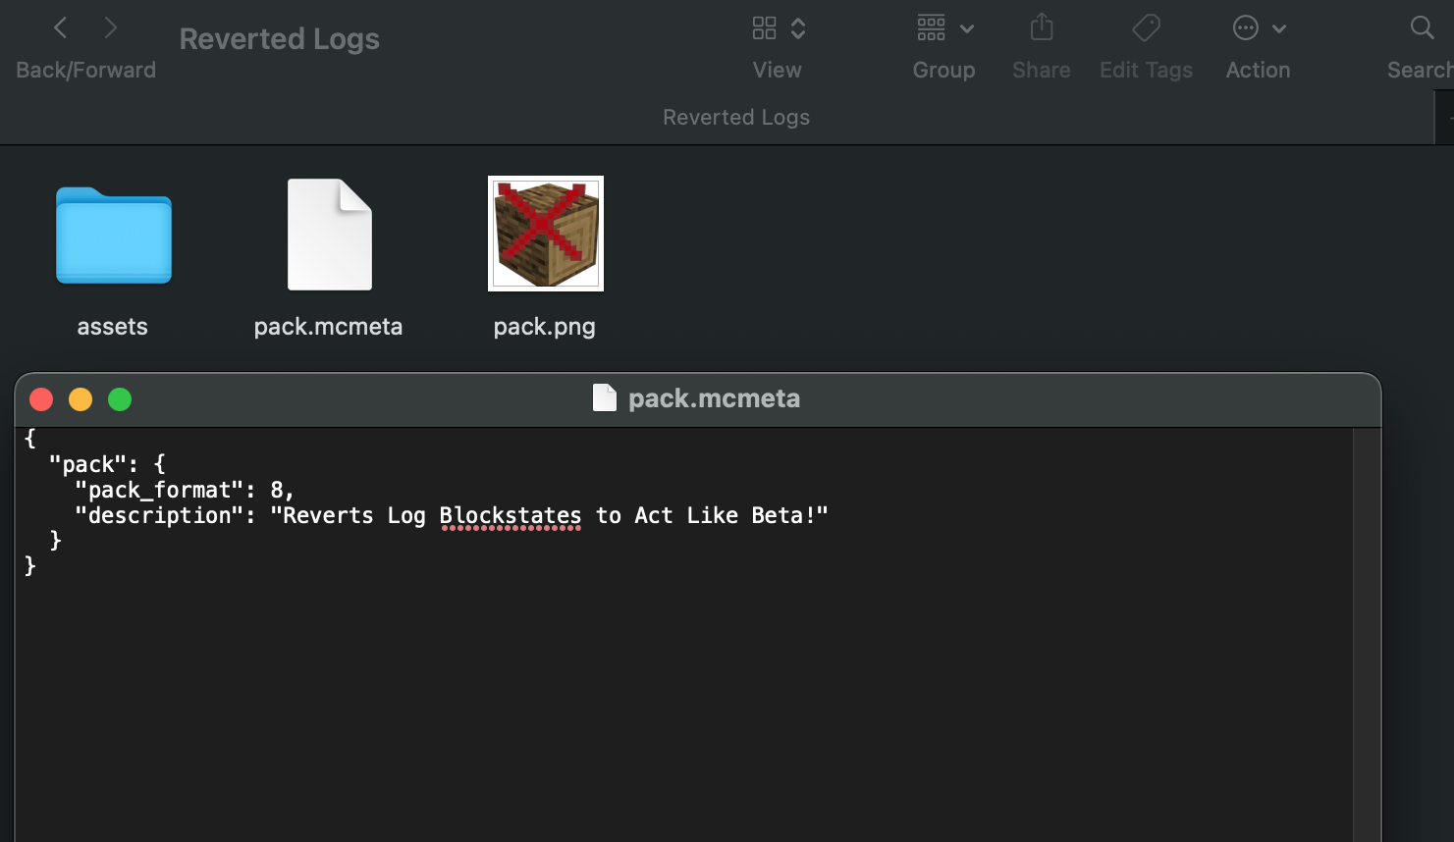Go forward using the right chevron

111,28
